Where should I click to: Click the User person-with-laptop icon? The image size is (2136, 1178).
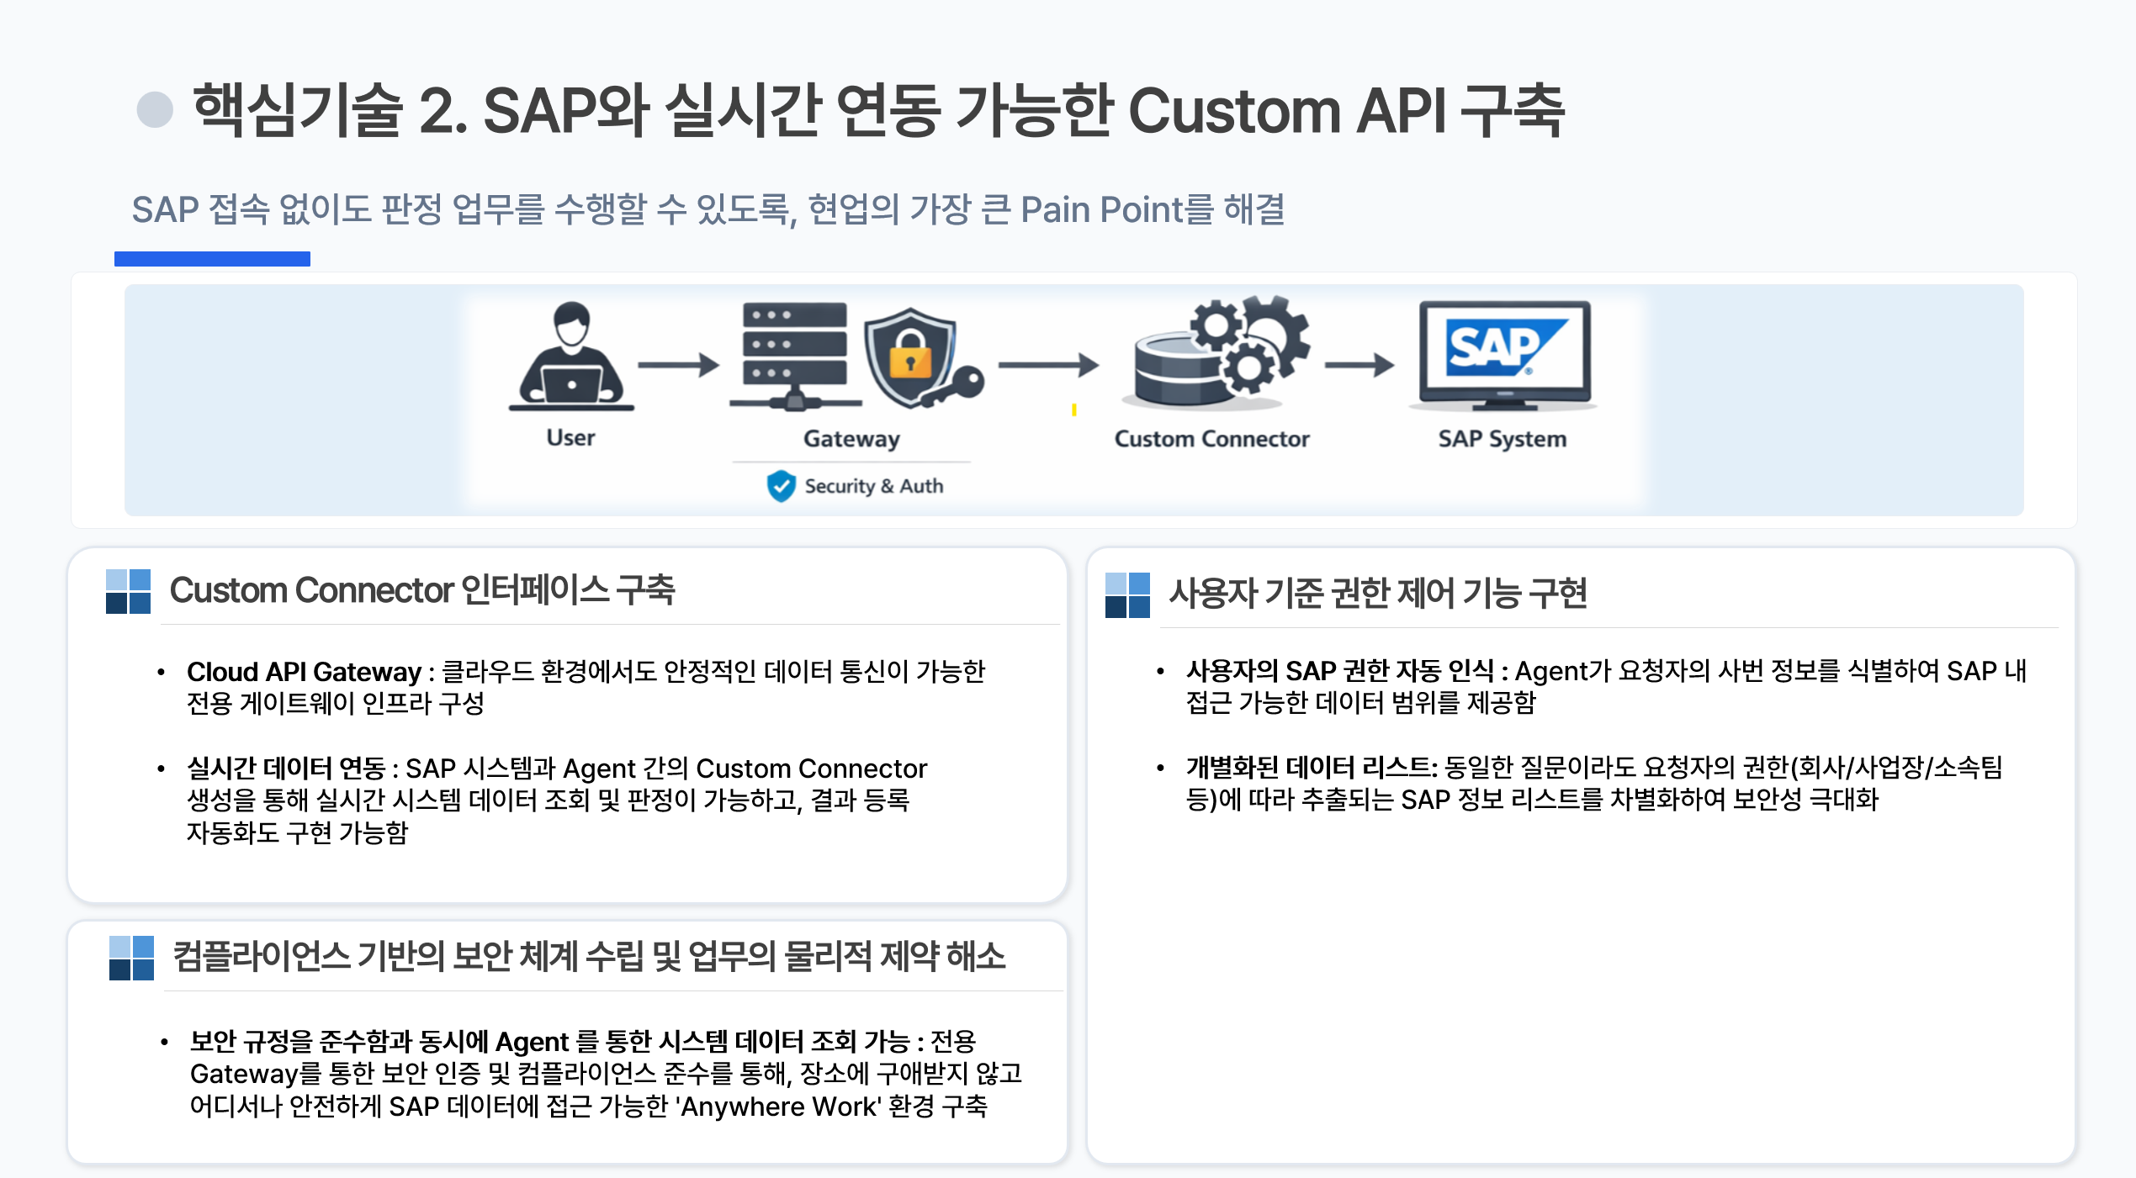click(x=571, y=356)
